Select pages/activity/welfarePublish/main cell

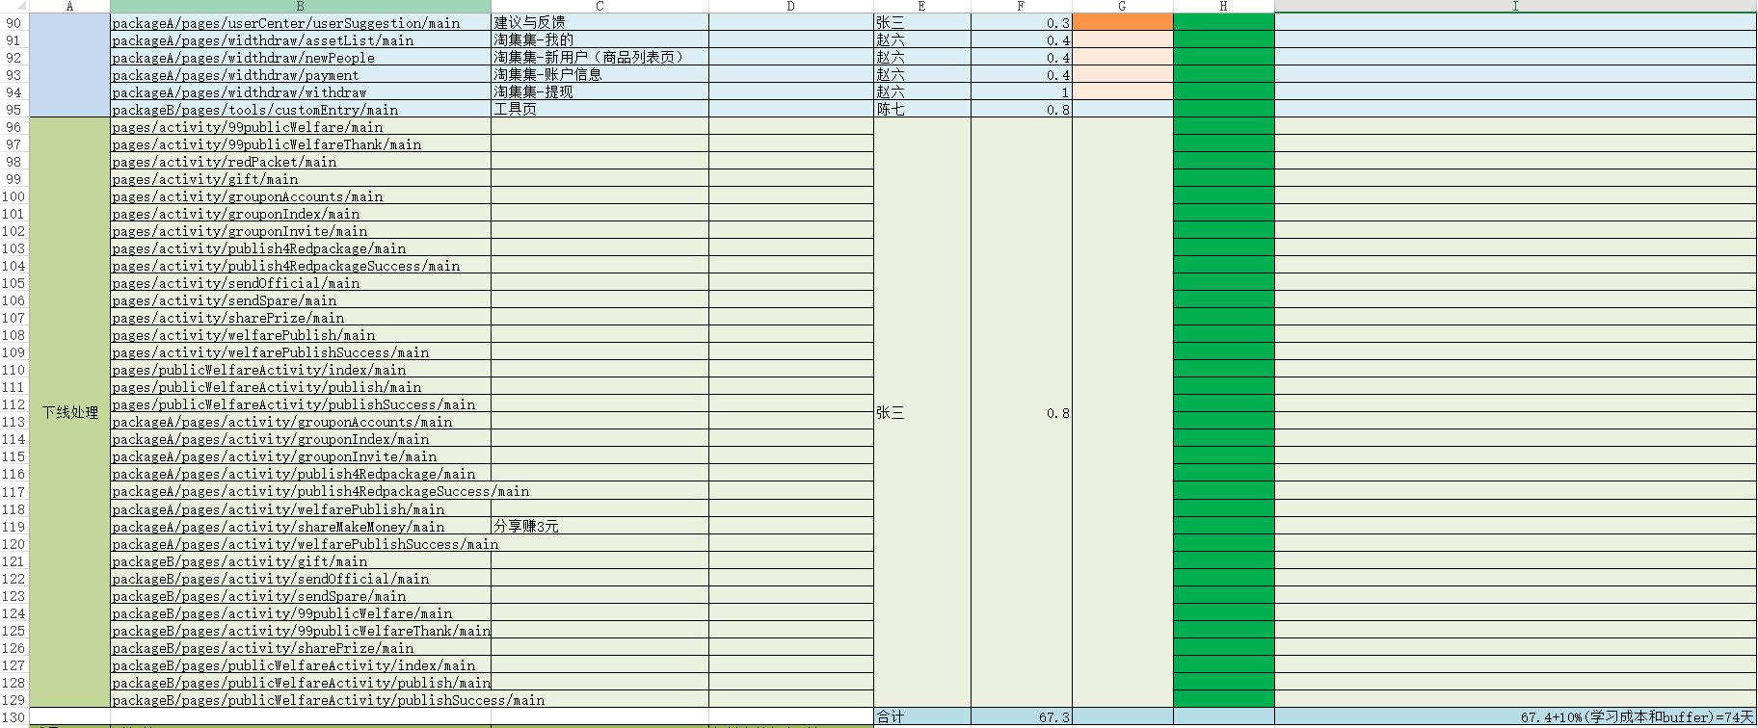pyautogui.click(x=301, y=334)
